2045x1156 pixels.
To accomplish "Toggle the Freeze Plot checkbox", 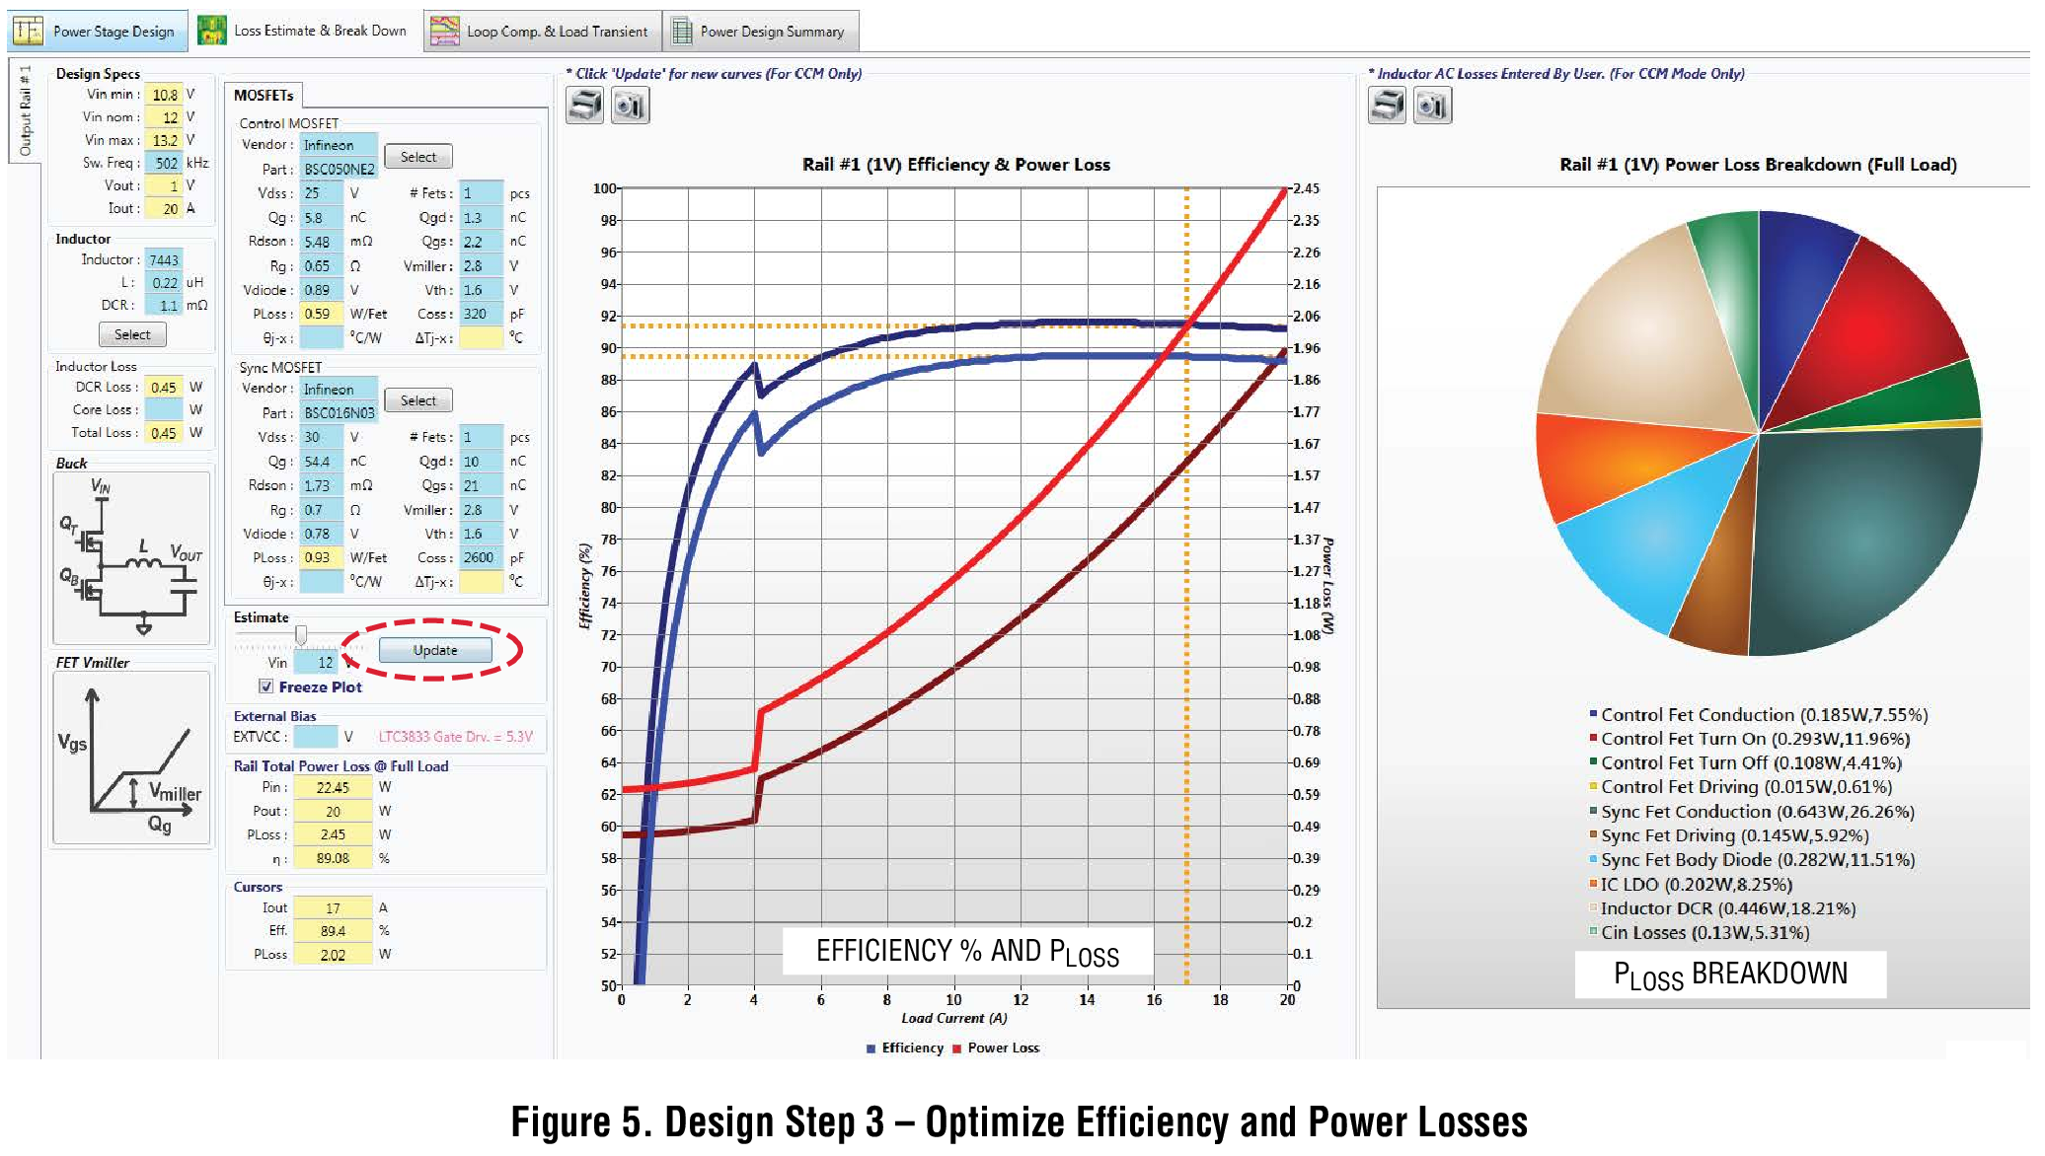I will point(266,686).
